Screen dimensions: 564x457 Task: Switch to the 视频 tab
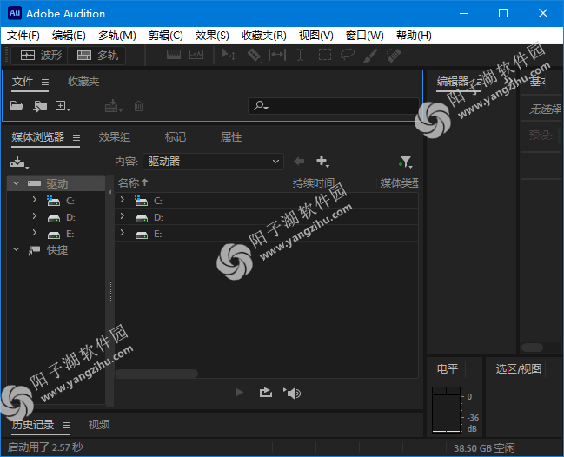[x=99, y=425]
